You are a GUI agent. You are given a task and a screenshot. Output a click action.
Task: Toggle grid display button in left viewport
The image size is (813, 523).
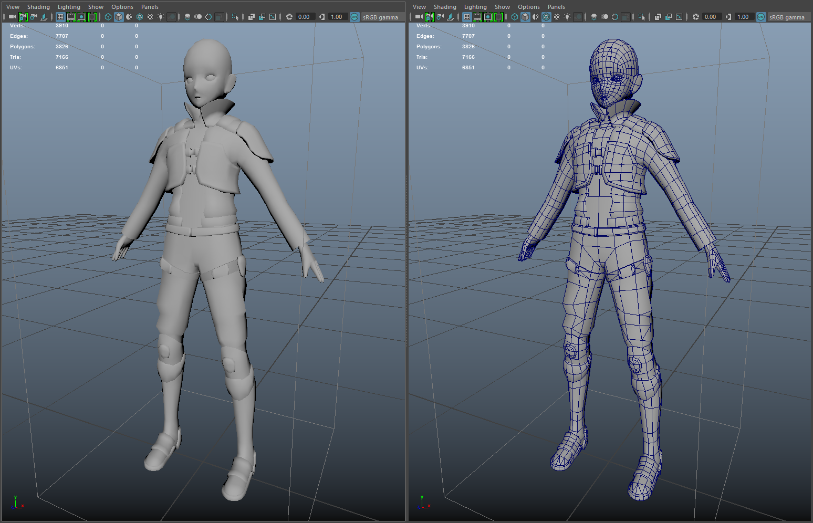(60, 17)
